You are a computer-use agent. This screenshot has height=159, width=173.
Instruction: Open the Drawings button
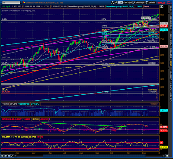tap(139, 3)
